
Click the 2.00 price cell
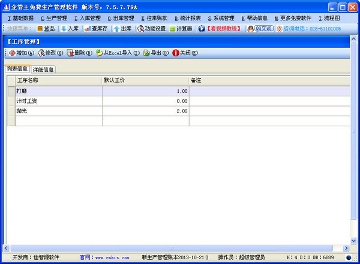click(146, 111)
